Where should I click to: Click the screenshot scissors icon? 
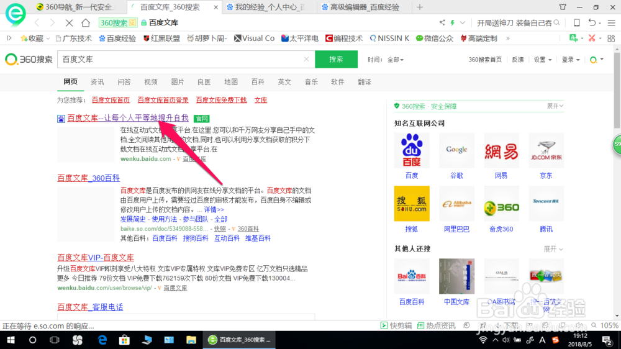click(592, 38)
